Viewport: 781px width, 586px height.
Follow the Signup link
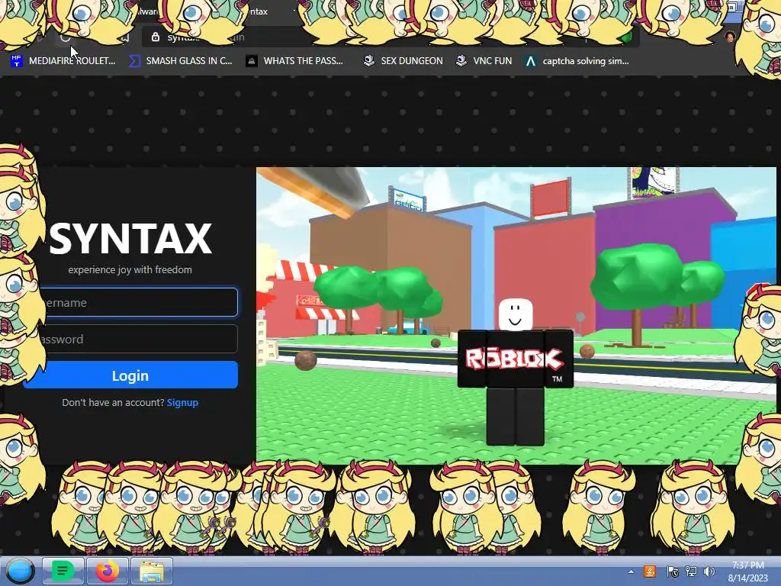tap(182, 403)
